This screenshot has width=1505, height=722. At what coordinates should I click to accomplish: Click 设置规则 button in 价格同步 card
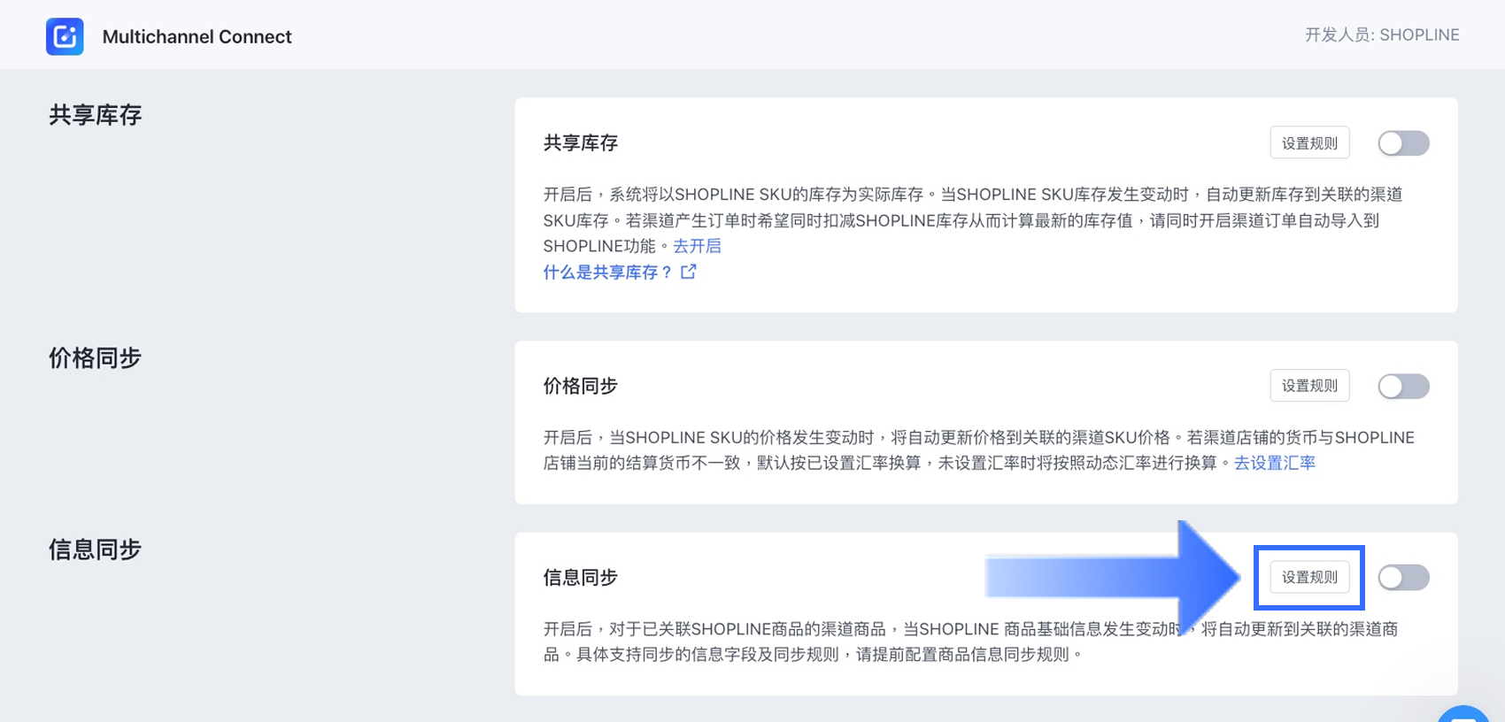click(x=1309, y=386)
